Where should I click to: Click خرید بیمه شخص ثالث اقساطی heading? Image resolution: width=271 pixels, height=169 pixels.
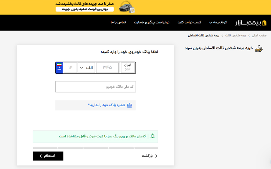coord(218,48)
